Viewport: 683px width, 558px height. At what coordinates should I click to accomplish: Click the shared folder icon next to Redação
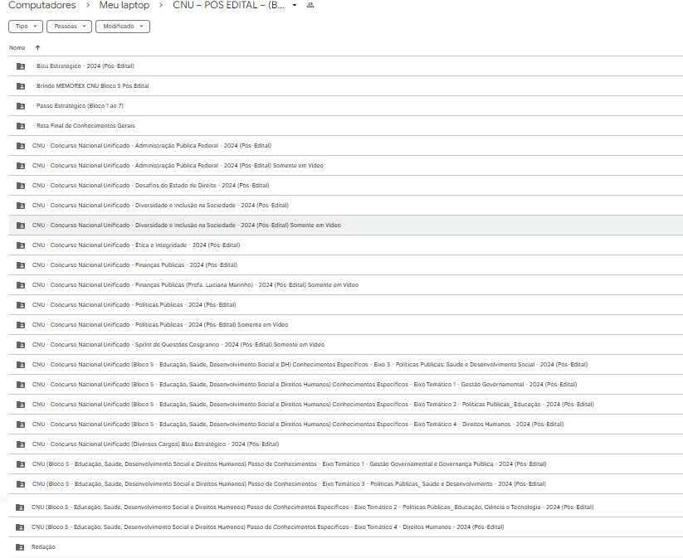(x=20, y=547)
